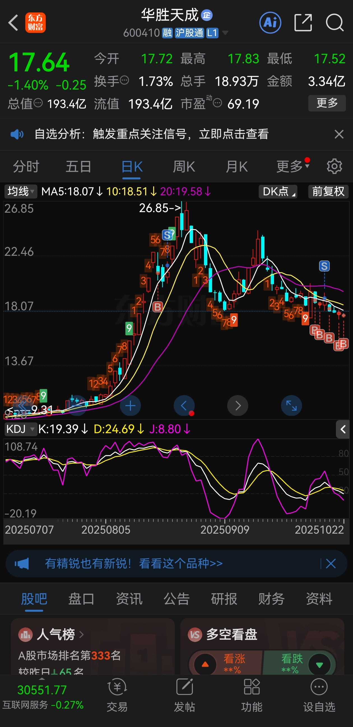The height and width of the screenshot is (727, 353).
Task: Open the 均线 indicator dropdown
Action: tap(21, 192)
